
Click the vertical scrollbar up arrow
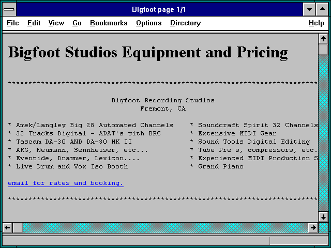323,39
